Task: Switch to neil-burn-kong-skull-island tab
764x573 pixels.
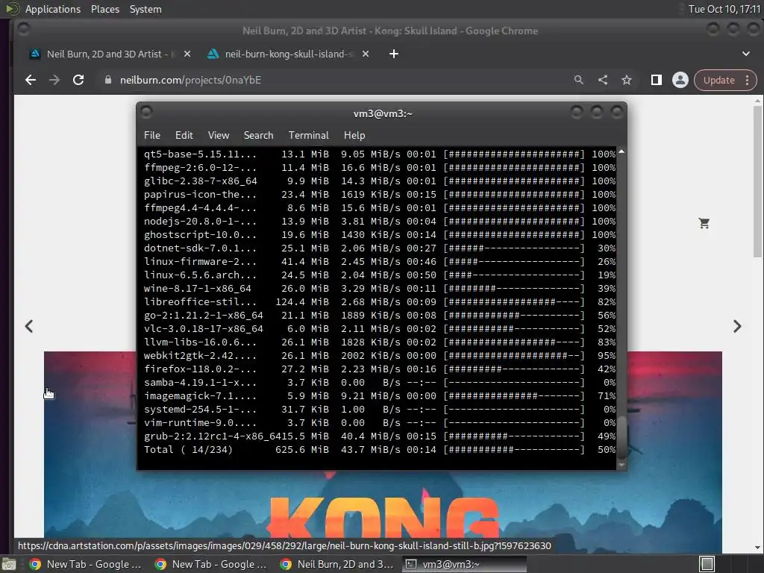Action: tap(289, 54)
